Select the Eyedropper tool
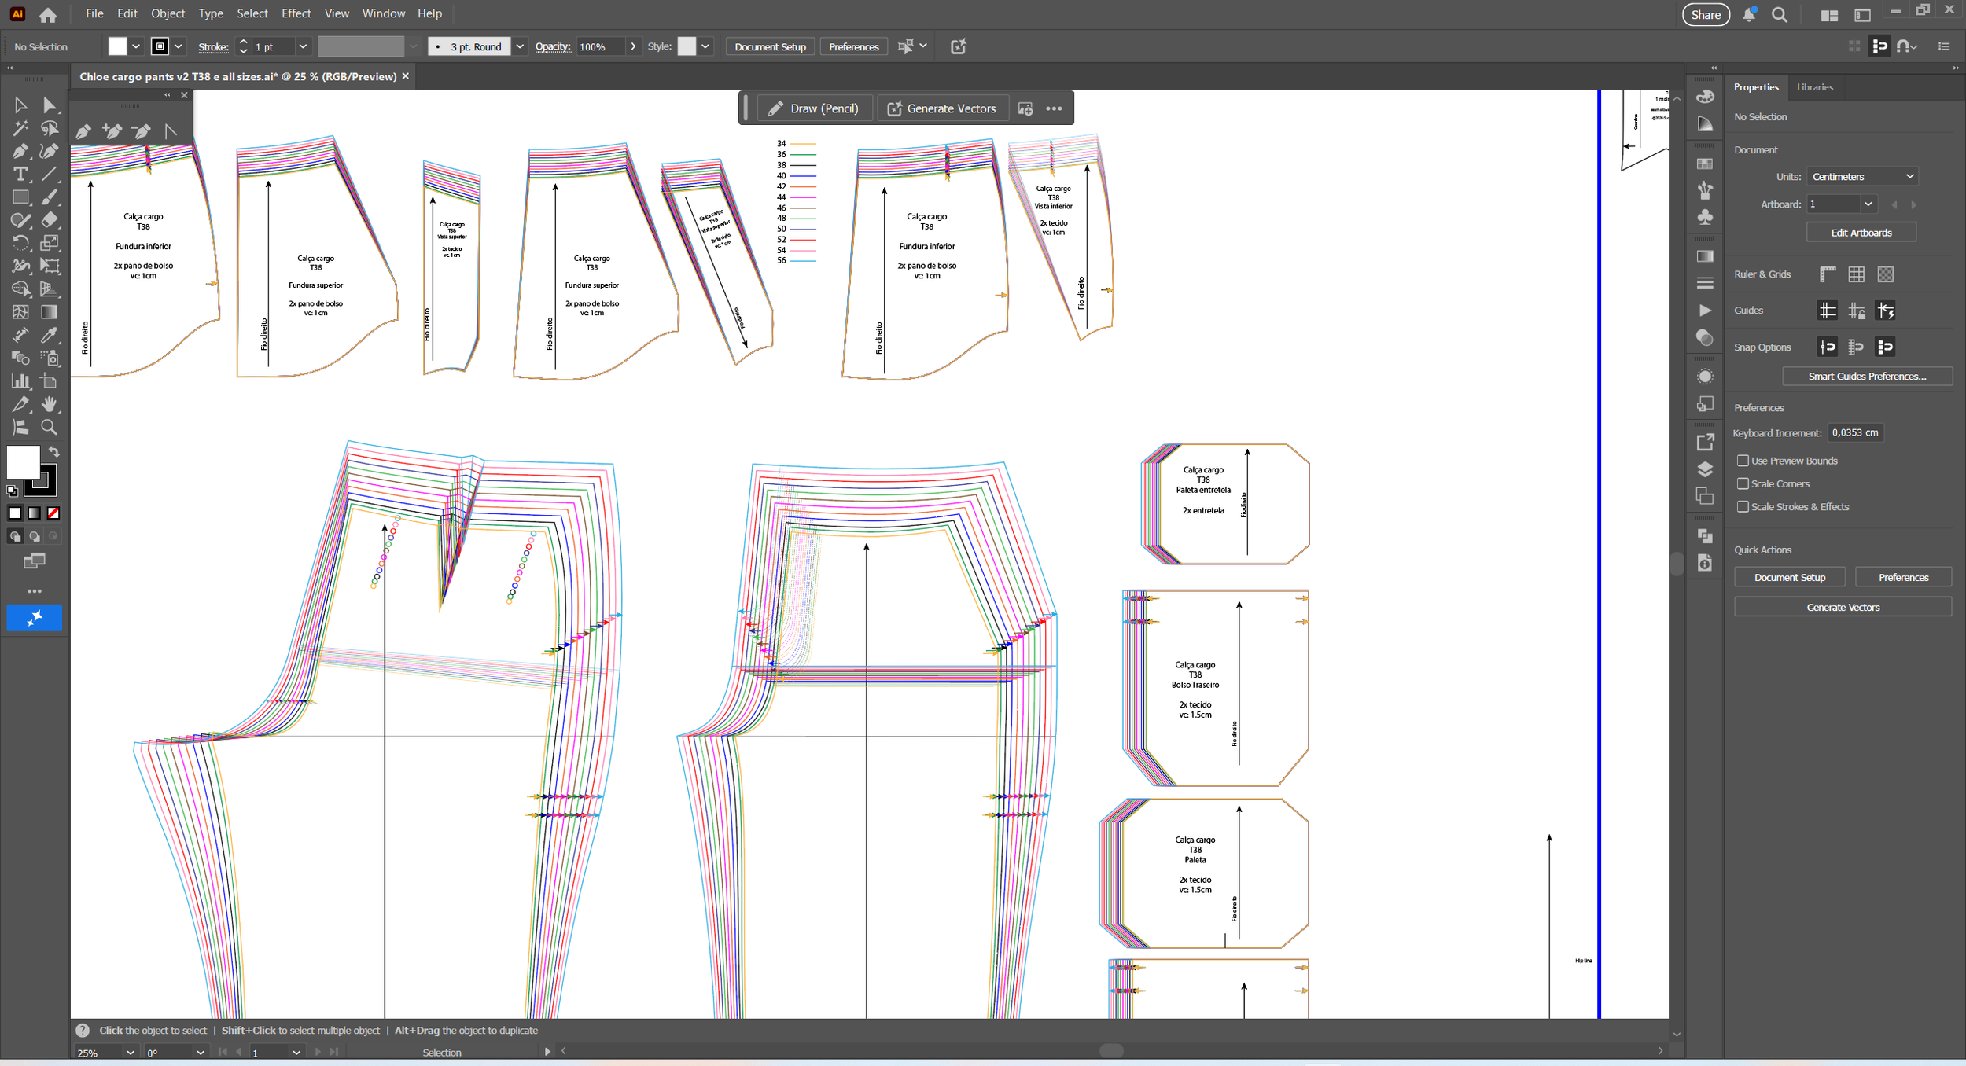Screen dimensions: 1966x1066 click(50, 335)
